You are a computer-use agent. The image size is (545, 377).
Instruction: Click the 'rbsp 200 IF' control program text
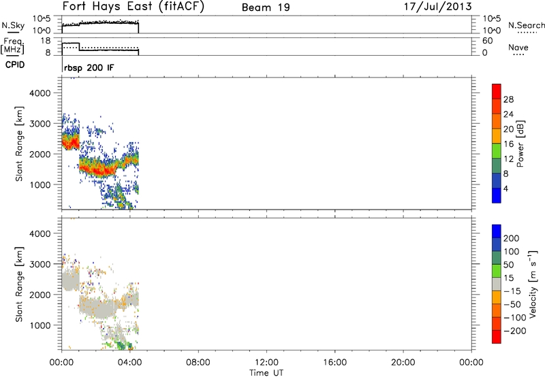pyautogui.click(x=89, y=67)
